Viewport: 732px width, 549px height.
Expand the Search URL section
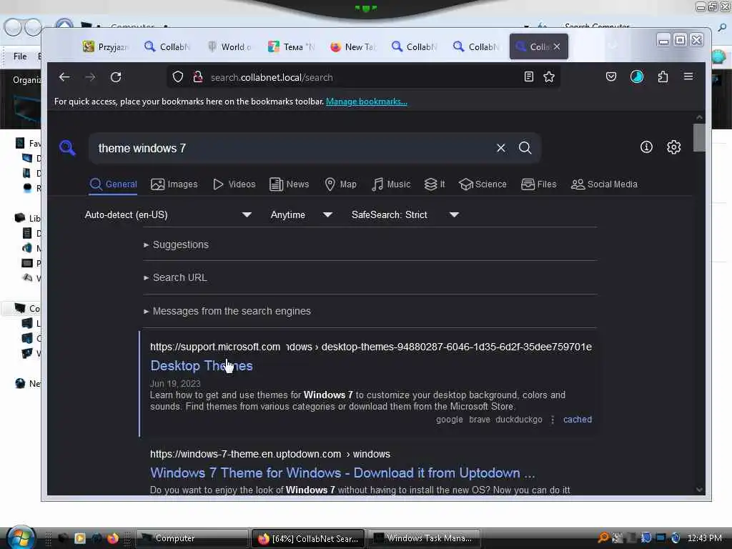[176, 278]
